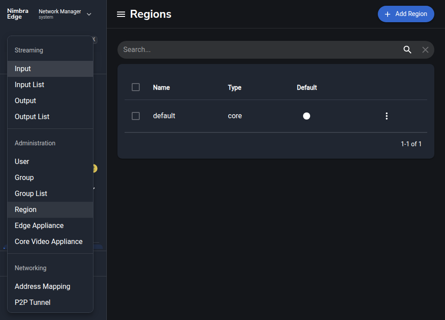Open the Group List menu entry

click(x=50, y=194)
